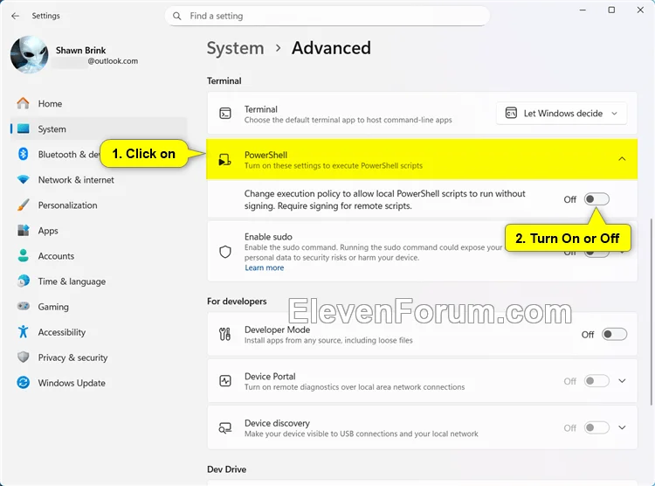Click the Windows Update sync icon
655x486 pixels.
pyautogui.click(x=24, y=382)
